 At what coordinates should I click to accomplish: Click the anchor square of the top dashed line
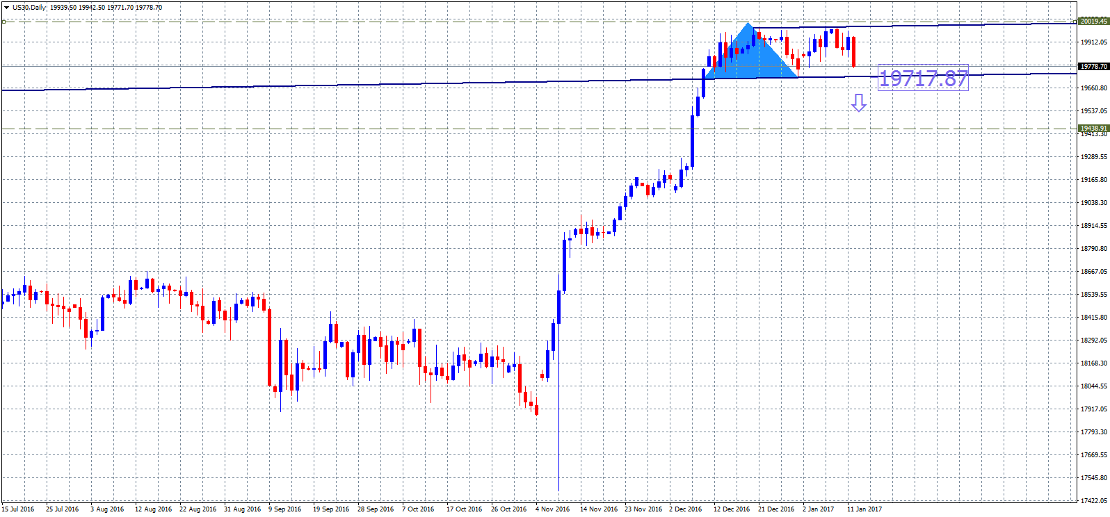tap(3, 22)
